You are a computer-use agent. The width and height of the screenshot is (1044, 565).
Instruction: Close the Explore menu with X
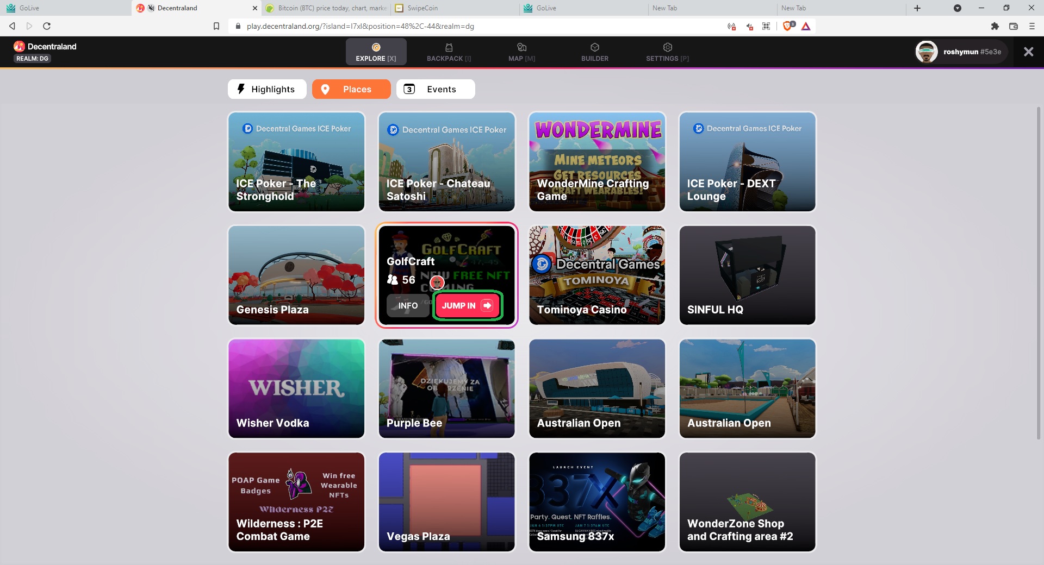click(x=1028, y=52)
